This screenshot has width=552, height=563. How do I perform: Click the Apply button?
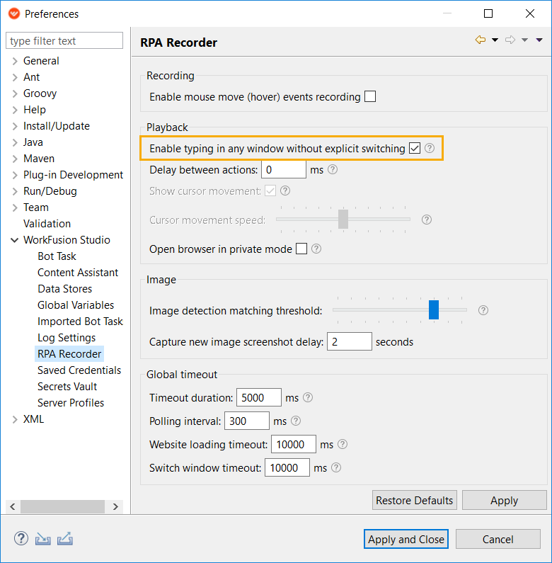(x=505, y=500)
